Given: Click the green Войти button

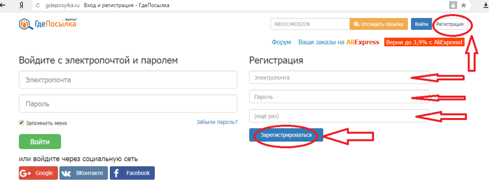Looking at the screenshot, I should coord(40,142).
